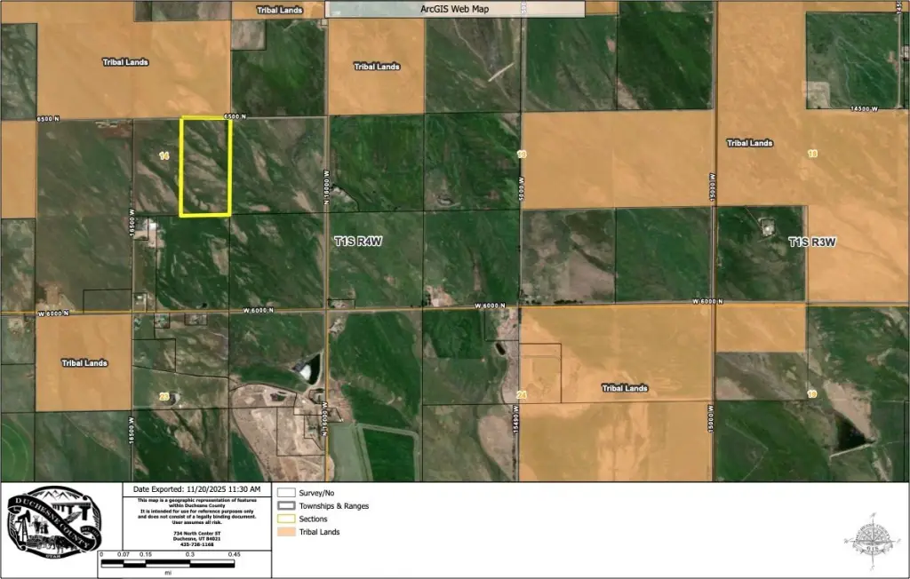This screenshot has width=910, height=579.
Task: Click the ArcGIS Web Map title
Action: [x=454, y=9]
